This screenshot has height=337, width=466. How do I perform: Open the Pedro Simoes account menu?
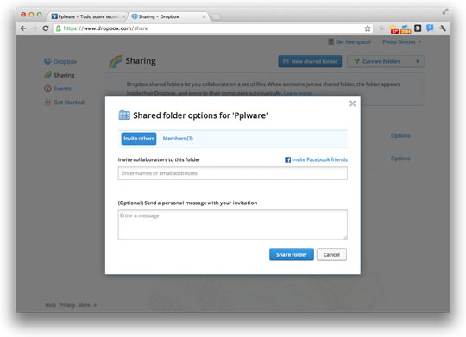pyautogui.click(x=401, y=42)
